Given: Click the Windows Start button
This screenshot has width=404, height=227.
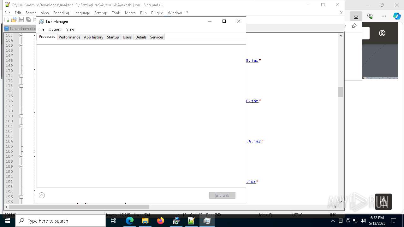Looking at the screenshot, I should point(8,221).
